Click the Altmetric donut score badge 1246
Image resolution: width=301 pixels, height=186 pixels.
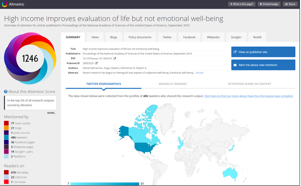pyautogui.click(x=30, y=58)
